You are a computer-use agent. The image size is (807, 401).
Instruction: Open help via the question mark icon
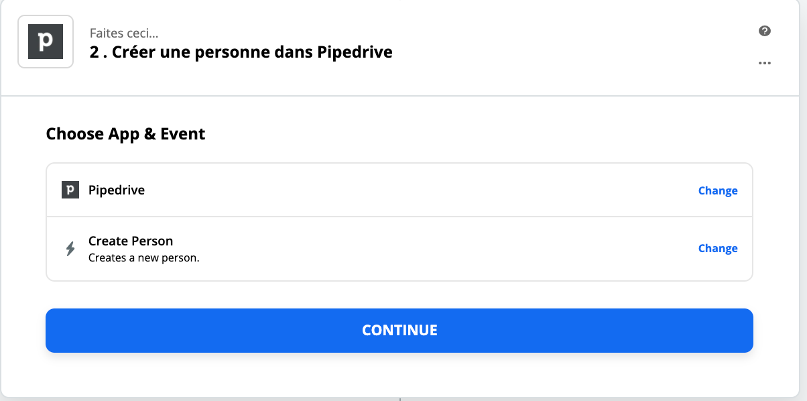(764, 31)
